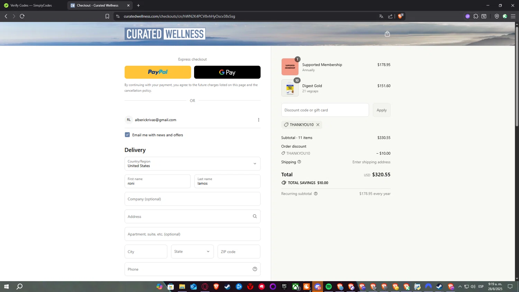Apply the discount code
Image resolution: width=519 pixels, height=292 pixels.
click(382, 110)
